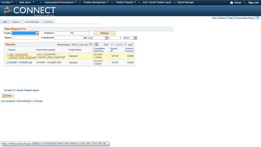This screenshot has width=261, height=147.
Task: Switch to the Explorer tab
Action: point(15,22)
